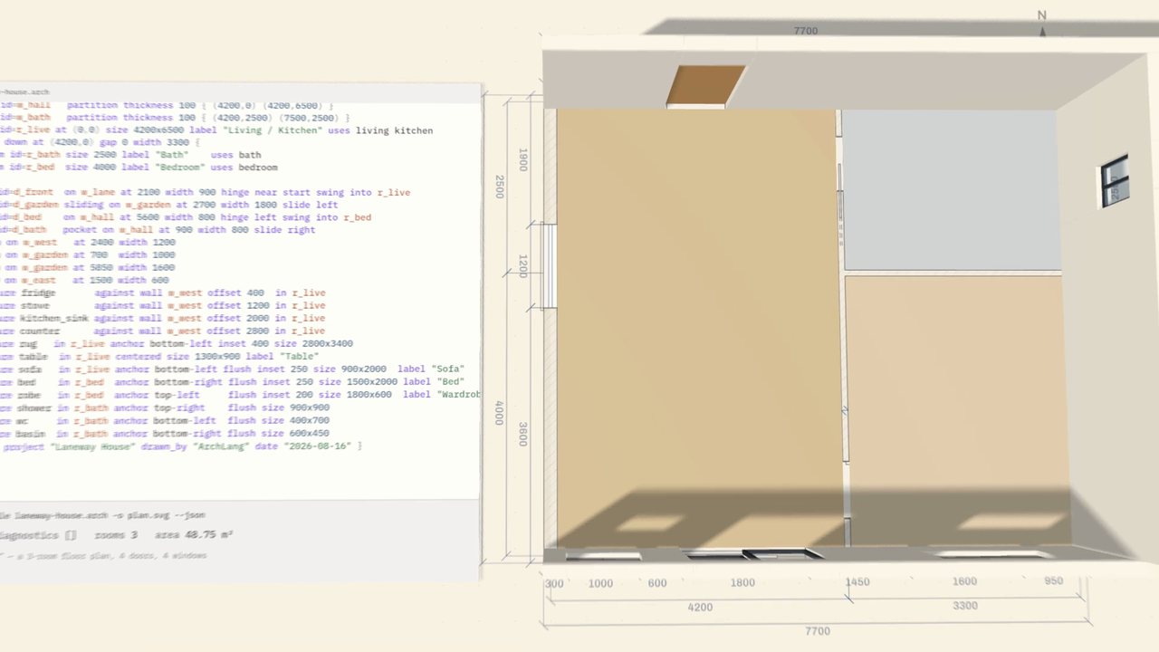Click the word "fridge" in the code
Viewport: 1159px width, 652px height.
38,293
